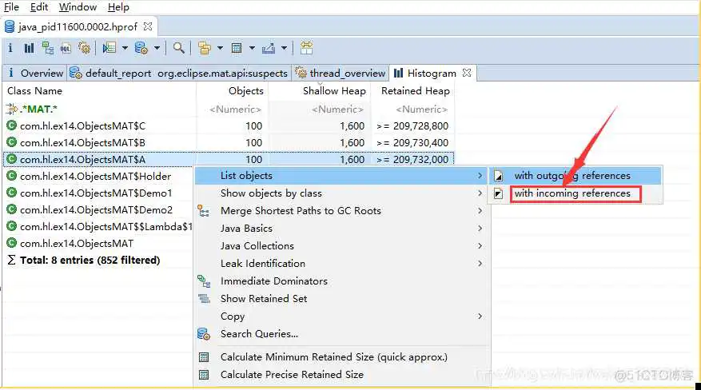This screenshot has width=701, height=390.
Task: Select the com.hl.ex14.ObjectsMAT$B row
Action: tap(228, 143)
